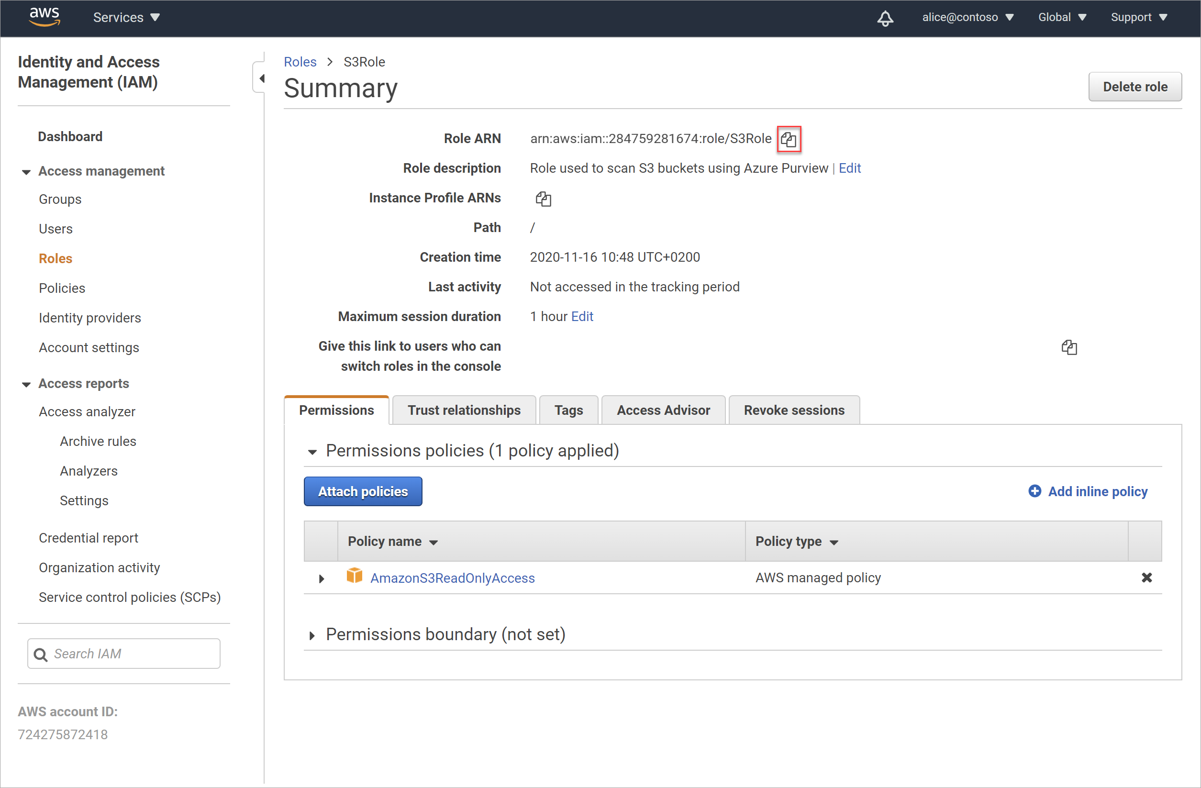Click the Attach policies button

pos(362,491)
